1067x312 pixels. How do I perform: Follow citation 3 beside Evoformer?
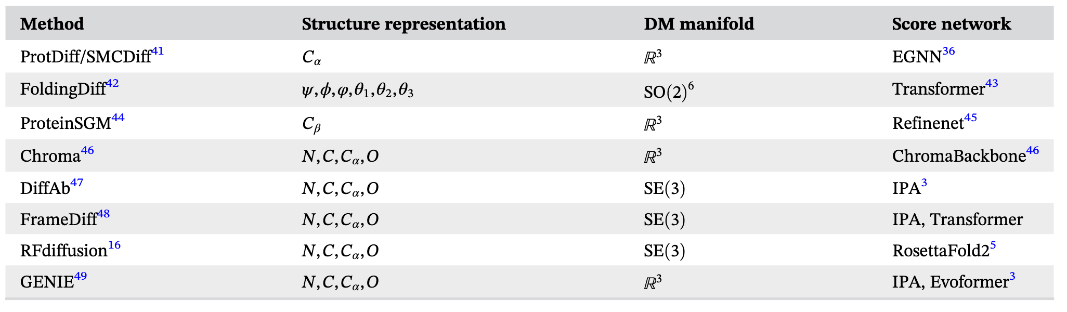click(1012, 277)
